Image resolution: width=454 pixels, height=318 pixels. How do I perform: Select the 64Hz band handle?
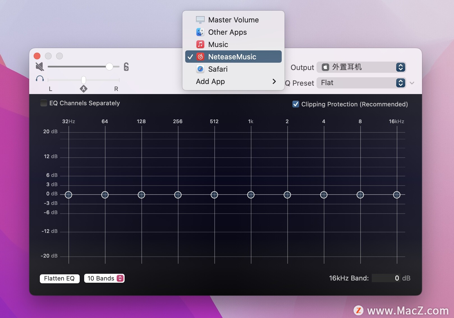[105, 195]
